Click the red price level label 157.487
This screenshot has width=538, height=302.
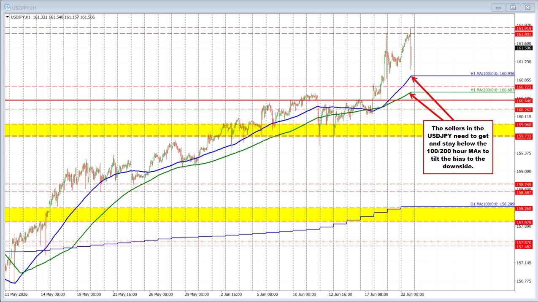524,247
